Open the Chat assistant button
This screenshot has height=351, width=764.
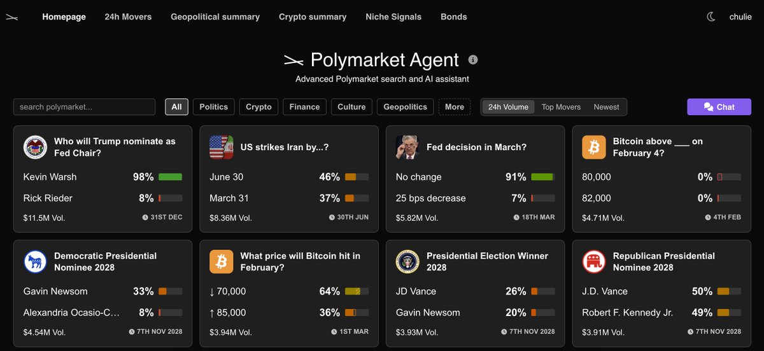pyautogui.click(x=719, y=107)
